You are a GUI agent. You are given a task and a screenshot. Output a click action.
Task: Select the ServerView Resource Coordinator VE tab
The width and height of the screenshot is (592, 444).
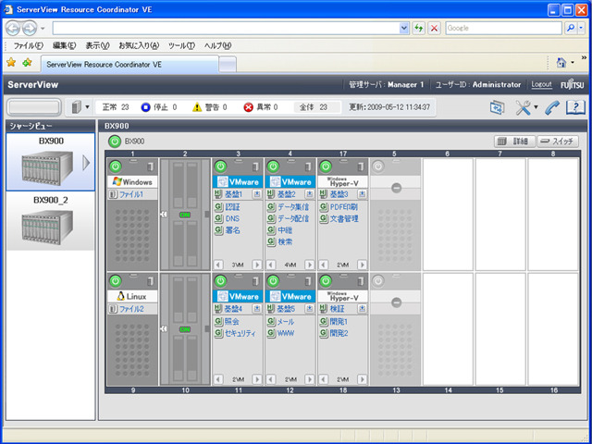pyautogui.click(x=129, y=64)
